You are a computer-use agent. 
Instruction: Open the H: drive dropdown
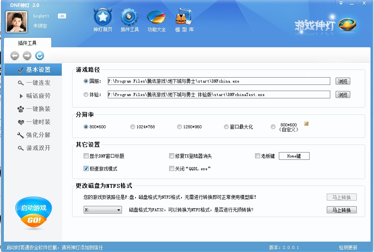(x=102, y=210)
